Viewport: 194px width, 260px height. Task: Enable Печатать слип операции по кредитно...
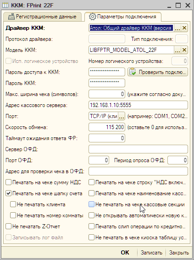92,226
